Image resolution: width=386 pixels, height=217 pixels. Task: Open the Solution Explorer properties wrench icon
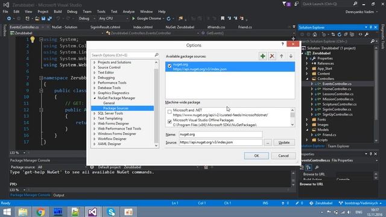[x=367, y=34]
